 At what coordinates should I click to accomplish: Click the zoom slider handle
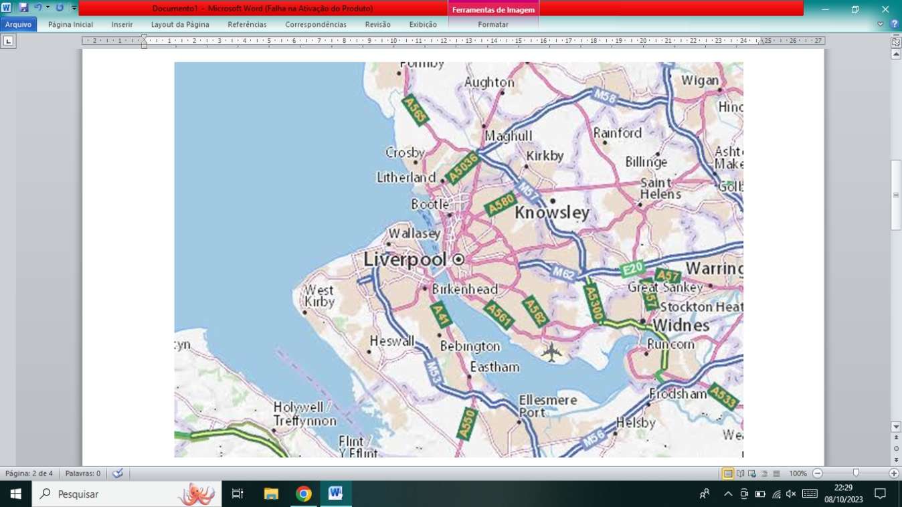coord(856,474)
